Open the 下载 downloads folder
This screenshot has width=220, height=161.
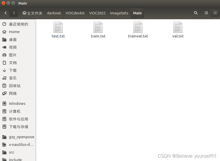[18, 71]
